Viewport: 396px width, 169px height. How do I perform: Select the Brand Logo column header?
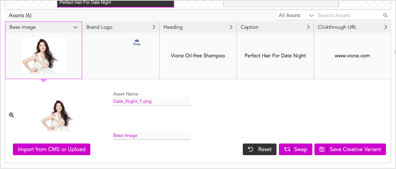pyautogui.click(x=121, y=27)
